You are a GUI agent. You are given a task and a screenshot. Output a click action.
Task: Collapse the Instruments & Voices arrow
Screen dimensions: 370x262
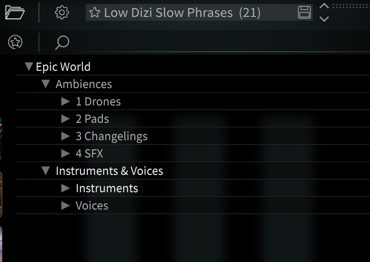tap(45, 171)
